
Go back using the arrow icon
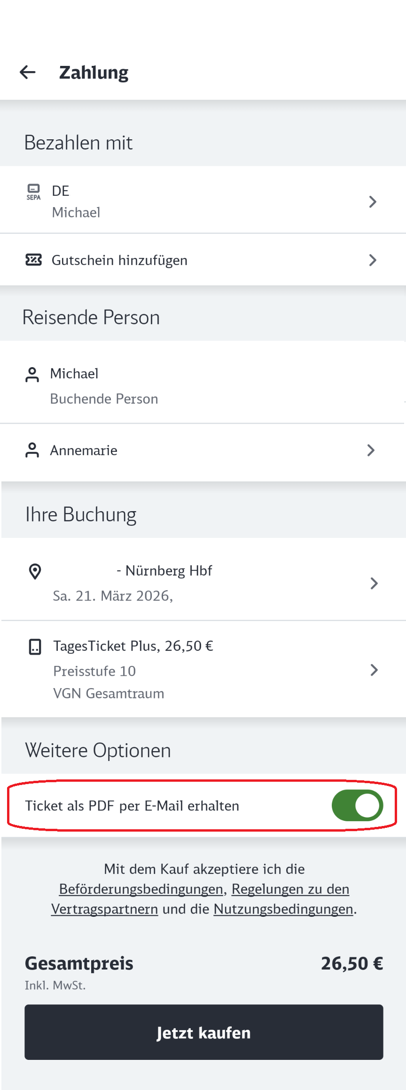[x=28, y=72]
